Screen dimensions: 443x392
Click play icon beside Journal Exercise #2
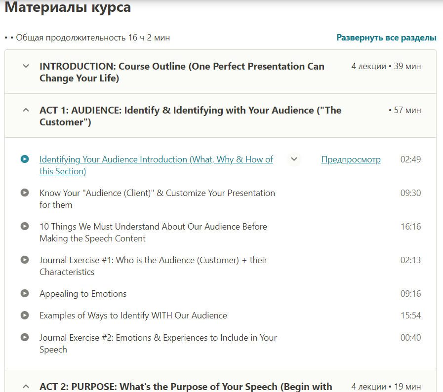coord(25,337)
